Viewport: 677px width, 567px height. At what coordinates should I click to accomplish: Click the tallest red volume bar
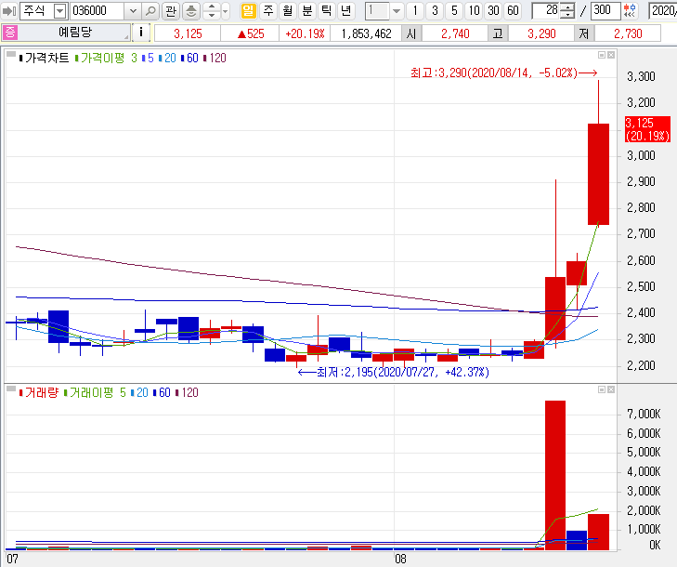pos(555,475)
